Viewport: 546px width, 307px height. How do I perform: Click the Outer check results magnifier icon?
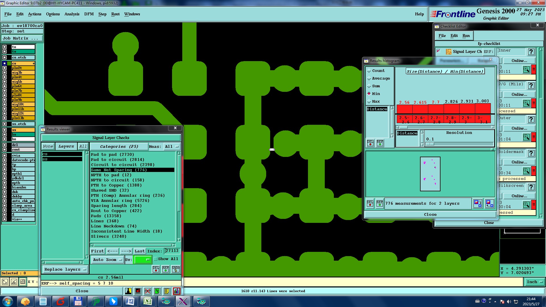[x=526, y=137]
